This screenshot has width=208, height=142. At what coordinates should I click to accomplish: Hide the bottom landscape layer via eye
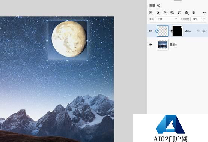coord(151,45)
